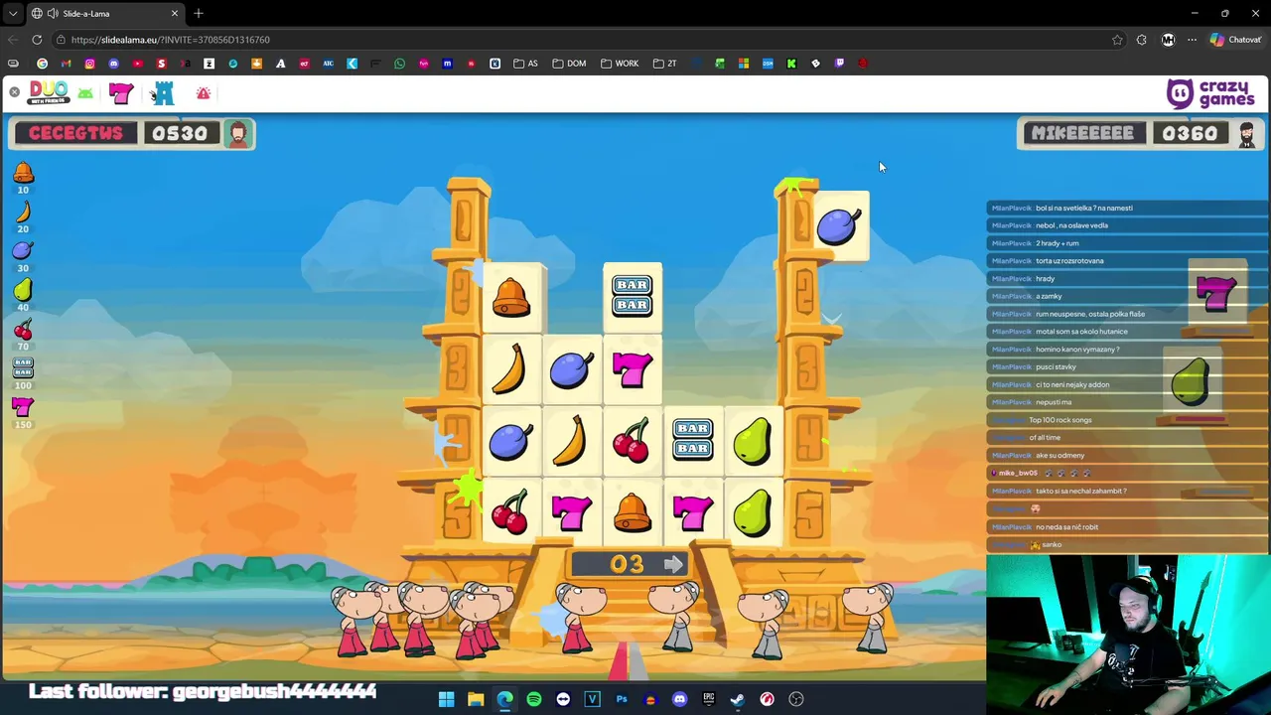Click the pink seven game icon

121,93
